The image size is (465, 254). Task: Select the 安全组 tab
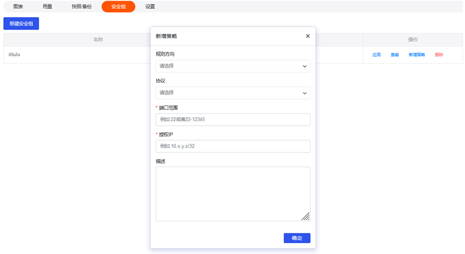pos(119,6)
